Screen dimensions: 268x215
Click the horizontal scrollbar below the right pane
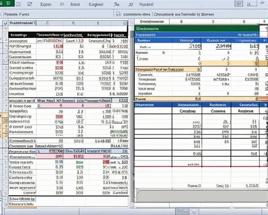(x=201, y=196)
